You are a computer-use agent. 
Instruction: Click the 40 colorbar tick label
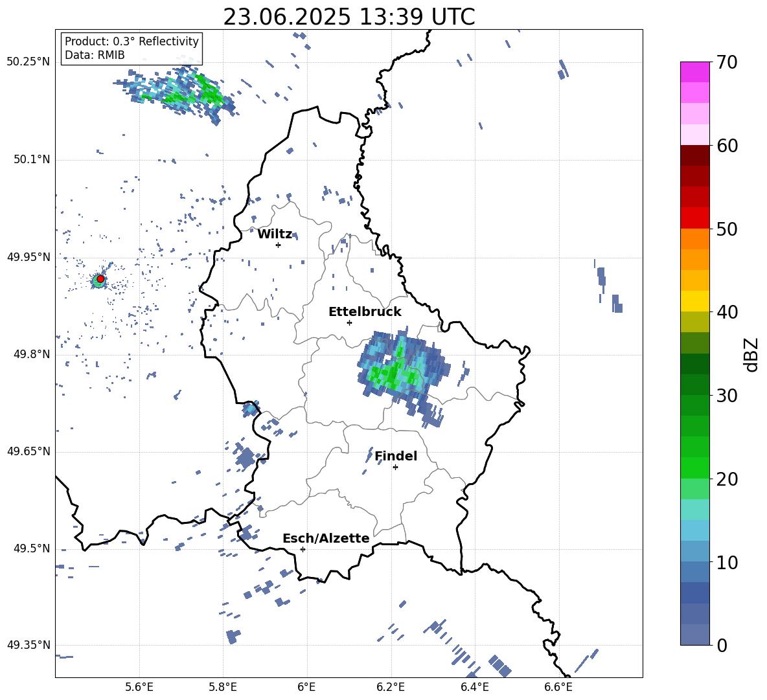click(x=727, y=312)
